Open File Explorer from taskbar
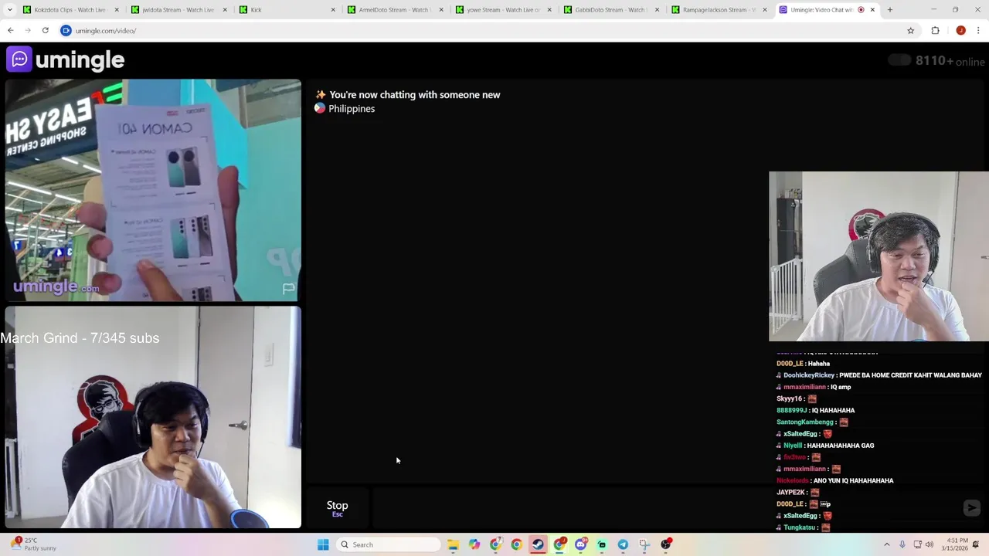 (453, 544)
